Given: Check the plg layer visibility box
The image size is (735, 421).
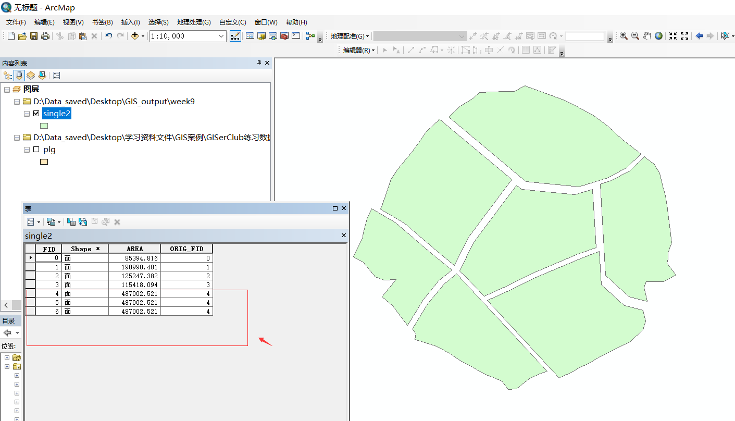Looking at the screenshot, I should 36,150.
